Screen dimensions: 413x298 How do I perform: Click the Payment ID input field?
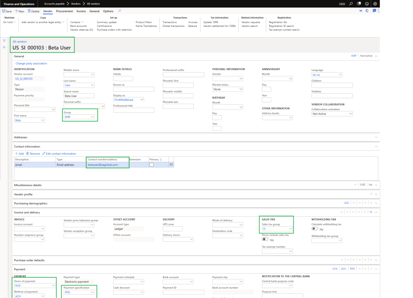[x=183, y=292]
